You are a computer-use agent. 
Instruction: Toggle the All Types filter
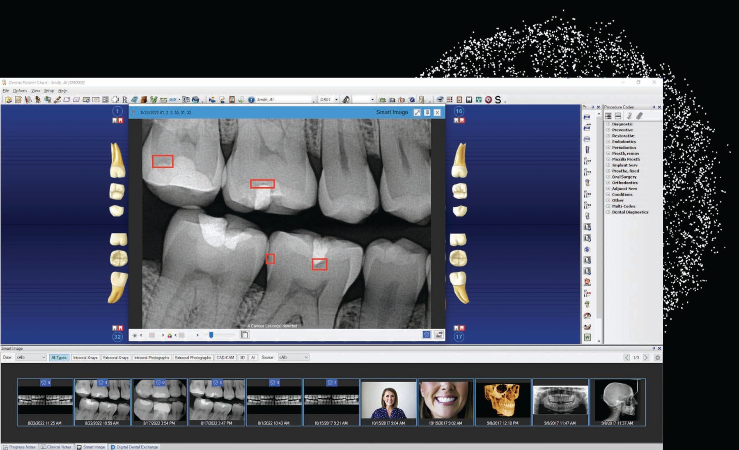pos(59,358)
